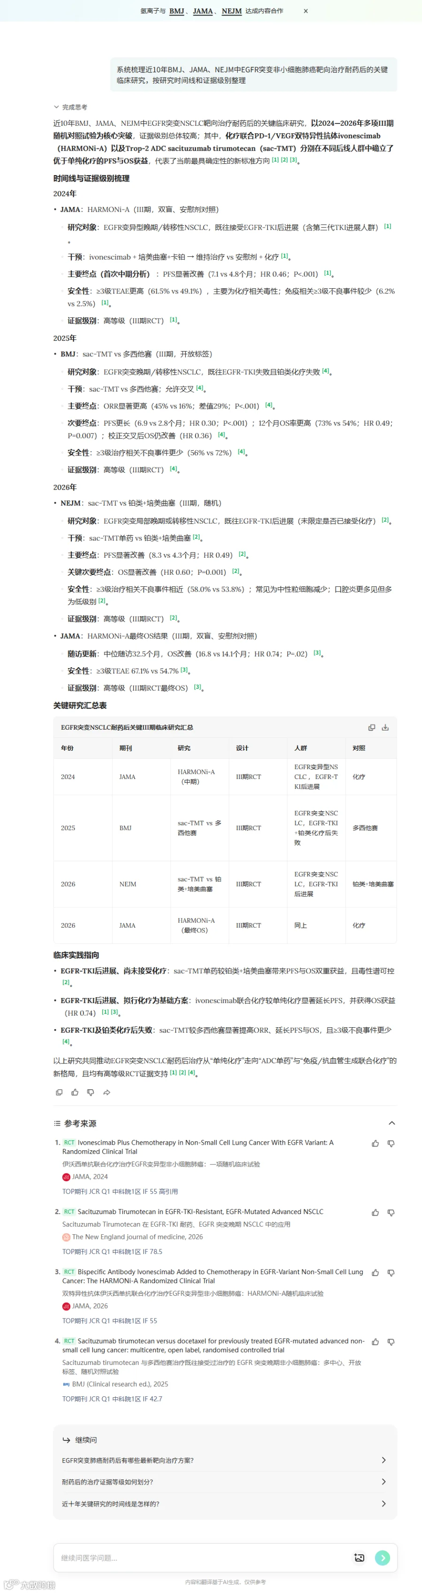Thumbs-up reference 1 Ivonescimab Plus Chemotherapy

[x=375, y=1143]
